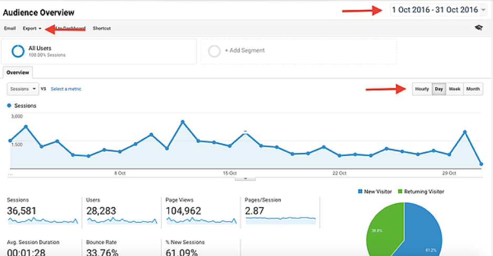Select the All Users segment card
The image size is (493, 256).
[99, 52]
